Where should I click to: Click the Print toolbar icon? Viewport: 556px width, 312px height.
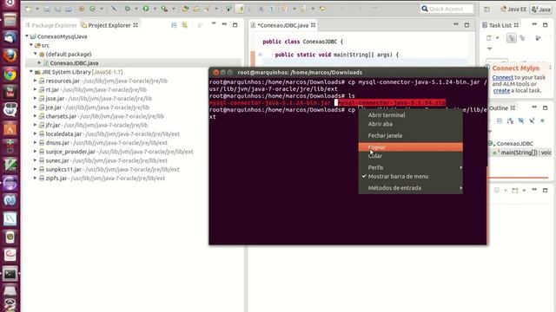69,9
